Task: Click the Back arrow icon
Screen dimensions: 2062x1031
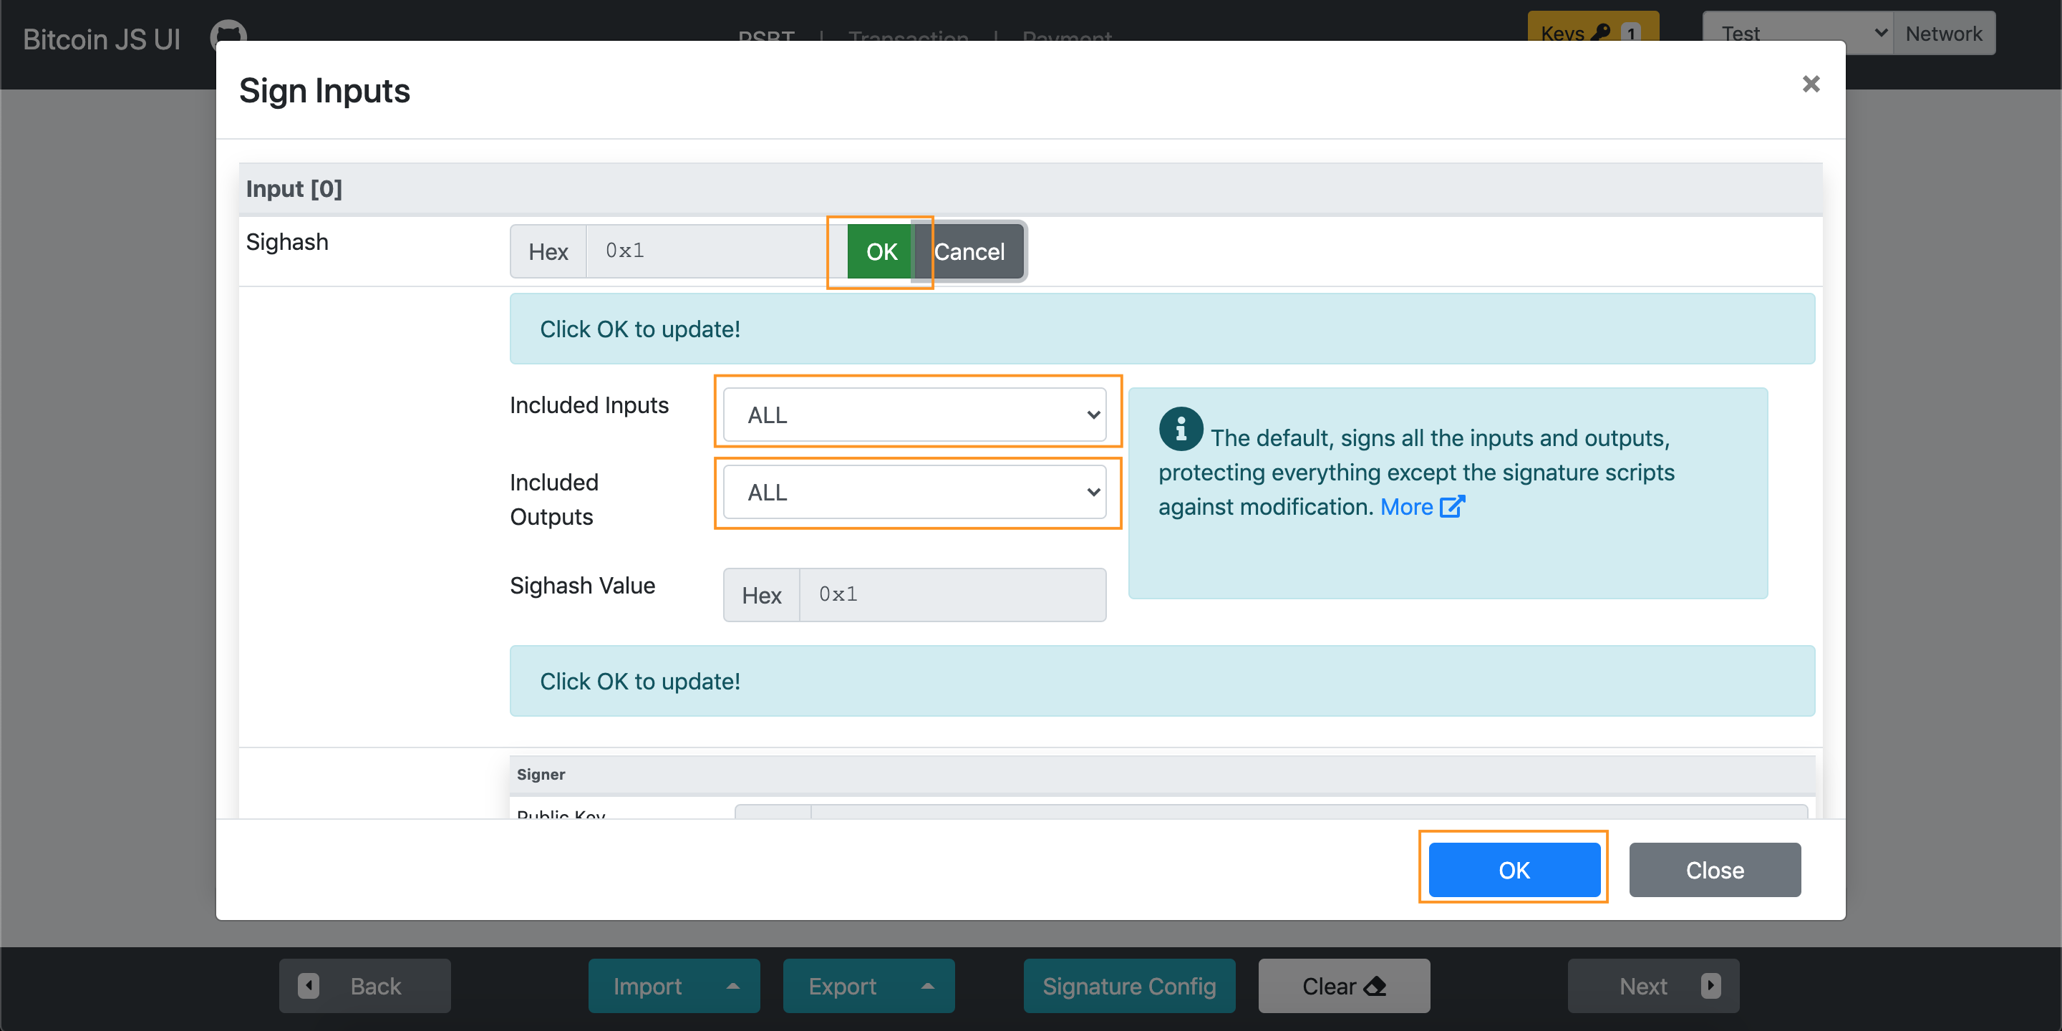Action: [309, 985]
